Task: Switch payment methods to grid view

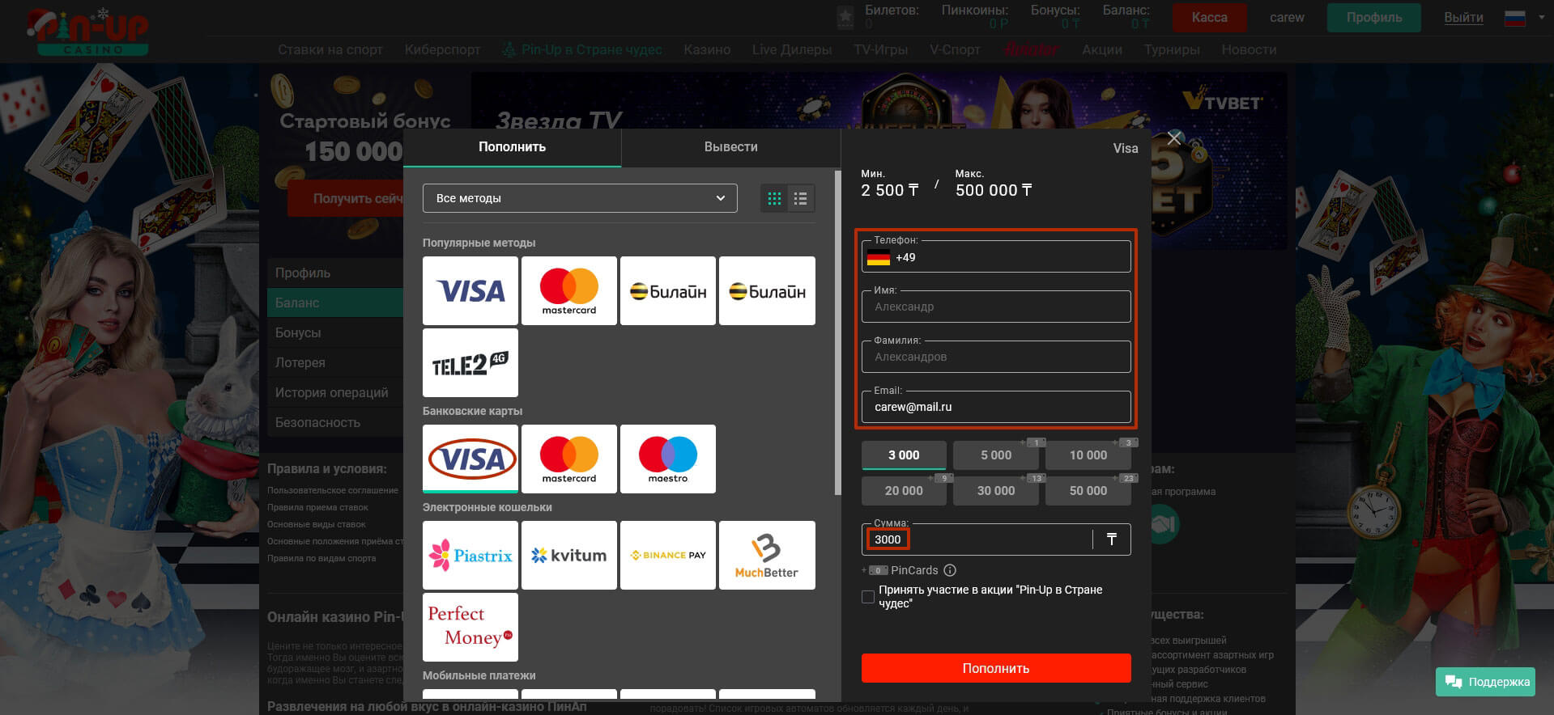Action: click(774, 198)
